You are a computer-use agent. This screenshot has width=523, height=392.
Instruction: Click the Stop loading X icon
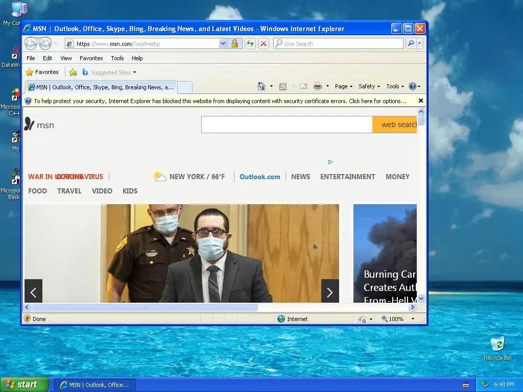[264, 44]
